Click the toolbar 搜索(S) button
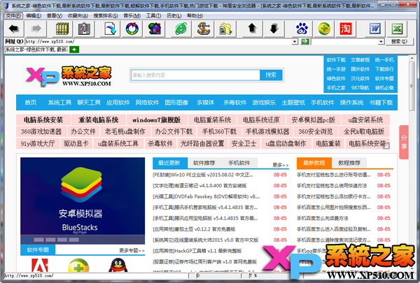The width and height of the screenshot is (420, 283). click(399, 41)
